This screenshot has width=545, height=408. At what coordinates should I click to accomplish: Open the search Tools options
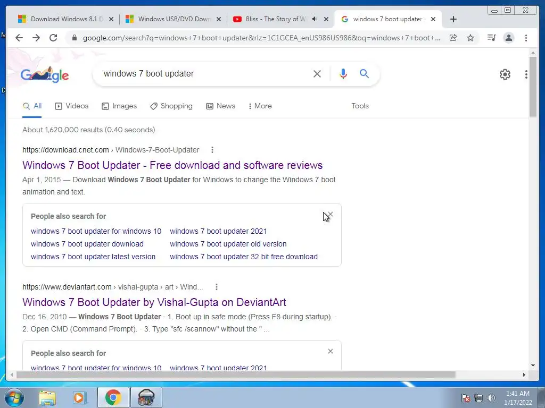(x=360, y=106)
